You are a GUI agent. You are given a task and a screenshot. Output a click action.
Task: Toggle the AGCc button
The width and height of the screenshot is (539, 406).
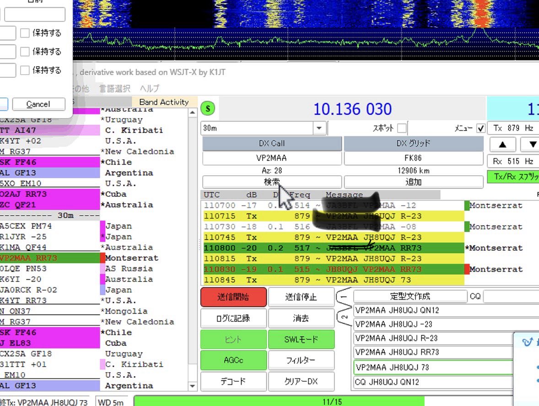click(x=233, y=360)
